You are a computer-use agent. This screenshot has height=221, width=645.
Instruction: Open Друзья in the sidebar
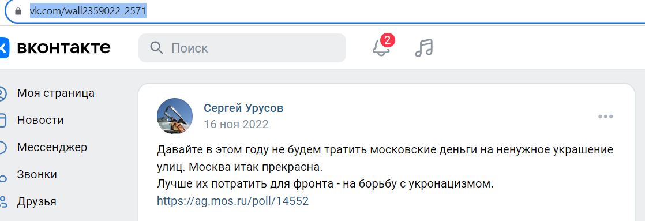[36, 202]
